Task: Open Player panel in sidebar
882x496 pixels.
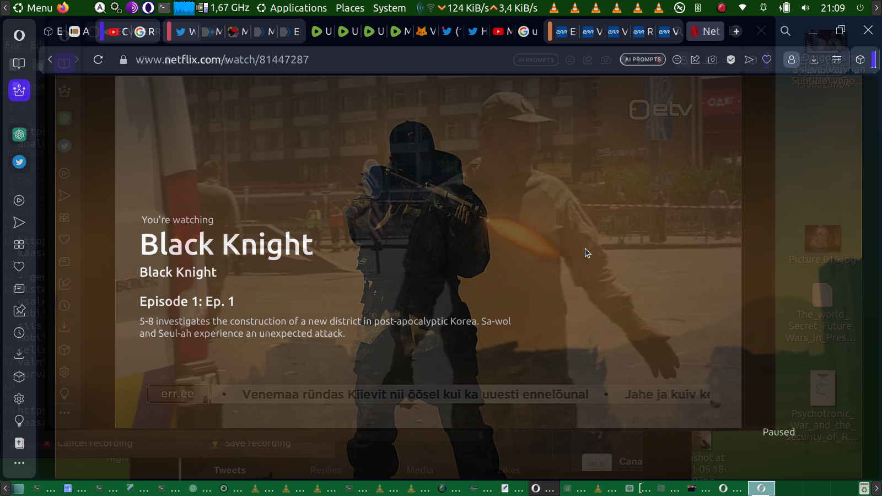Action: [19, 200]
